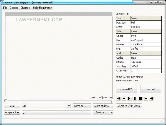
Task: Open the Chapters menu
Action: pos(26,8)
